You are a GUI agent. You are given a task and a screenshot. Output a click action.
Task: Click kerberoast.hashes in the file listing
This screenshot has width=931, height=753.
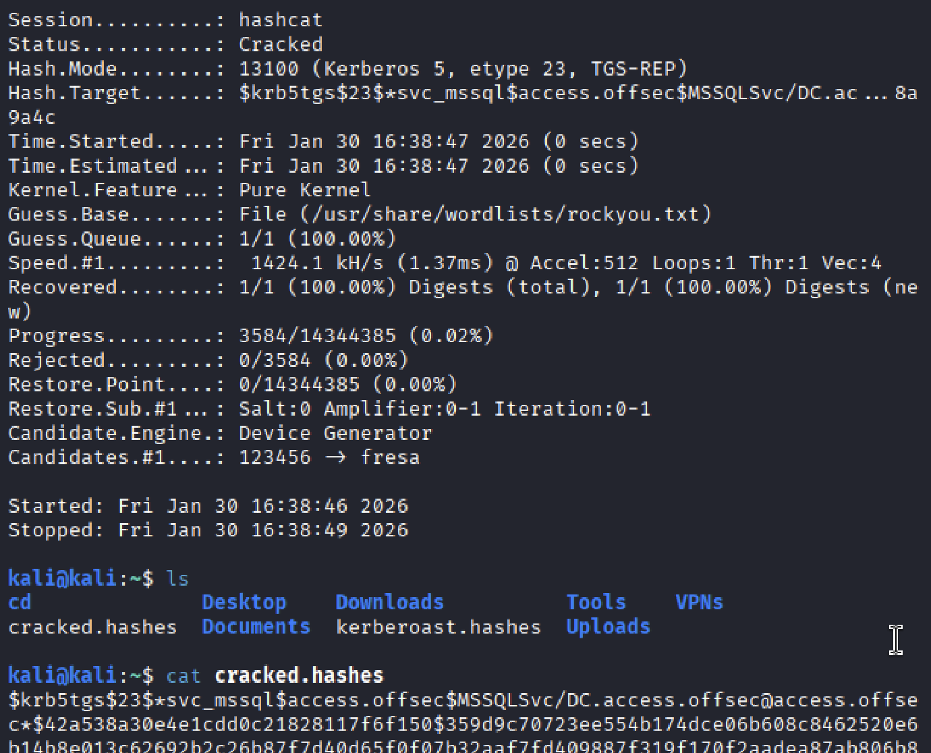click(439, 627)
